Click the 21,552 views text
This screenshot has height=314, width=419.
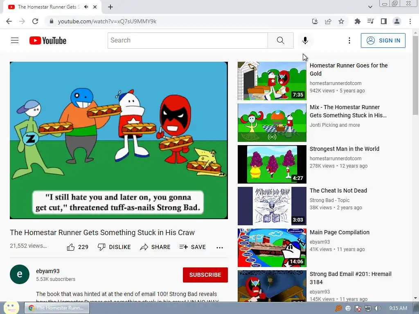[x=28, y=246]
